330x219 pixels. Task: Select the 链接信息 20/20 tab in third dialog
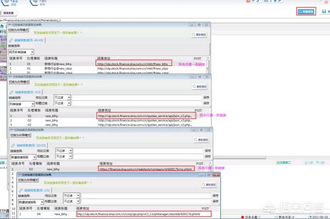(x=29, y=145)
